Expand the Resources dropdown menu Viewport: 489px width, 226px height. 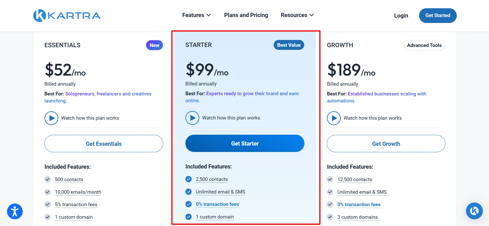click(x=297, y=15)
